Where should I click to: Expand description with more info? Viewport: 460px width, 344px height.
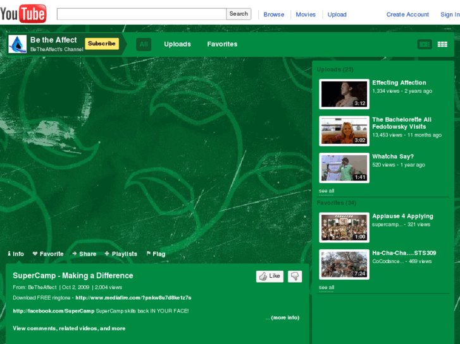click(x=285, y=317)
